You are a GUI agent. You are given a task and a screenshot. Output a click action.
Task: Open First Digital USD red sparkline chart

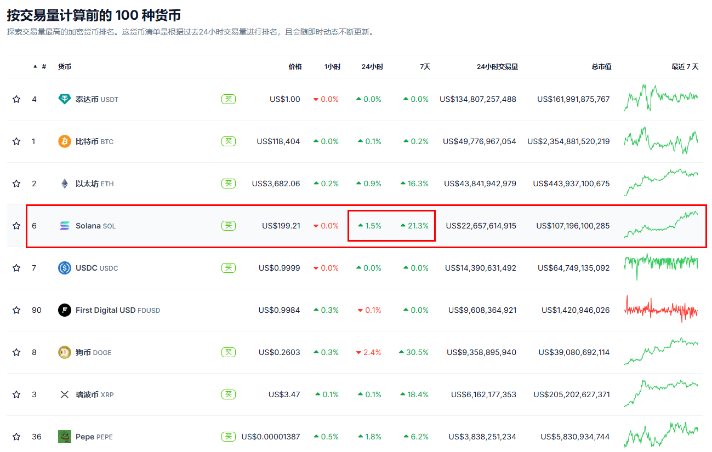(x=661, y=310)
